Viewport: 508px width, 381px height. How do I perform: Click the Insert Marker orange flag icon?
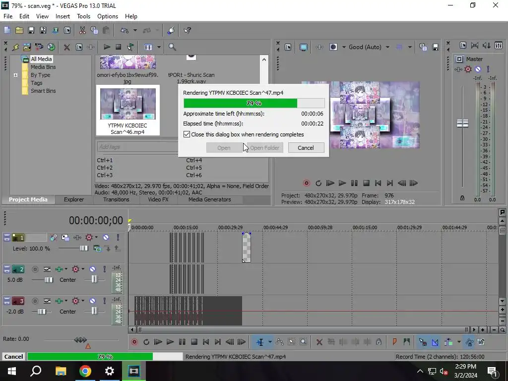point(394,342)
